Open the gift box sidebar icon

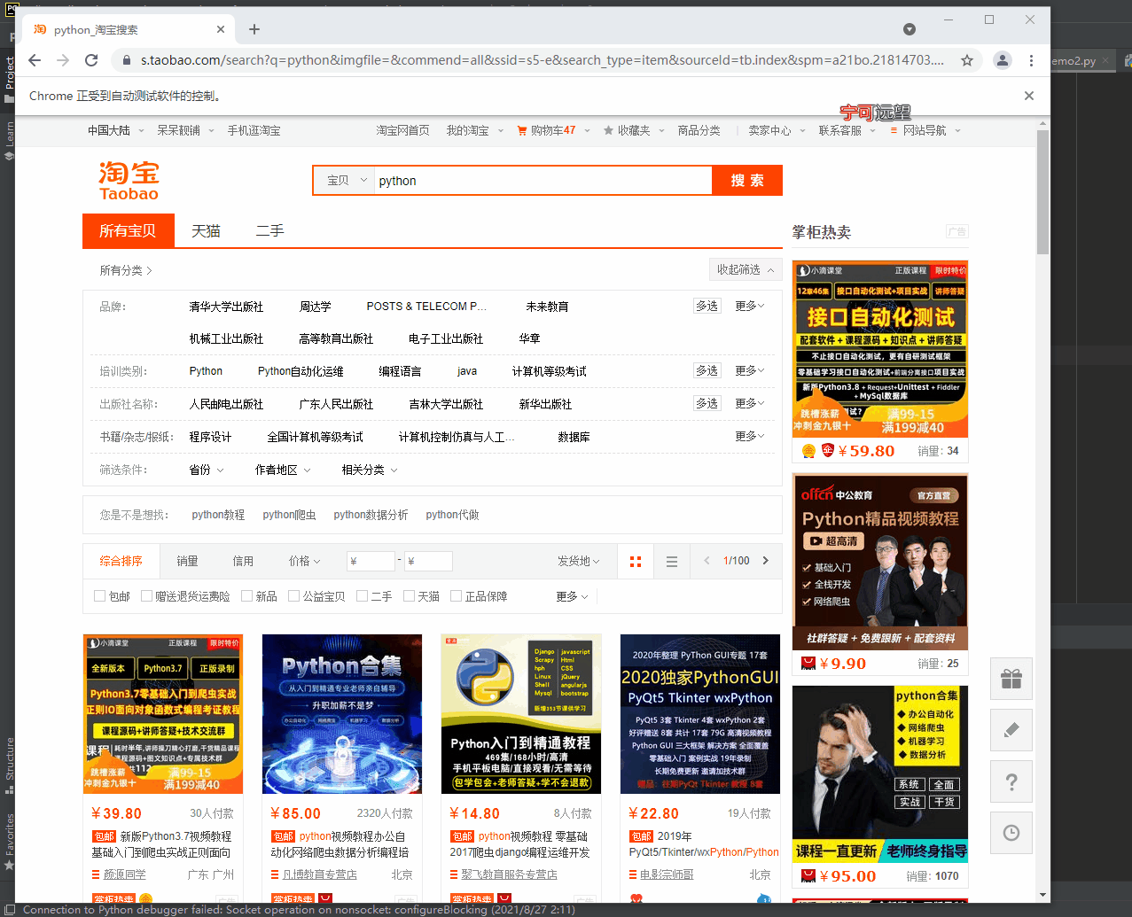pyautogui.click(x=1011, y=679)
